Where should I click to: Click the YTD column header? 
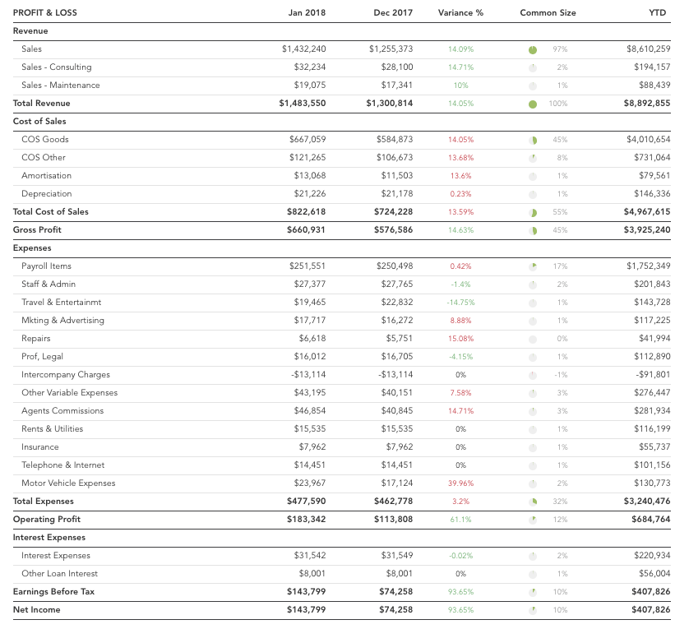(x=658, y=13)
